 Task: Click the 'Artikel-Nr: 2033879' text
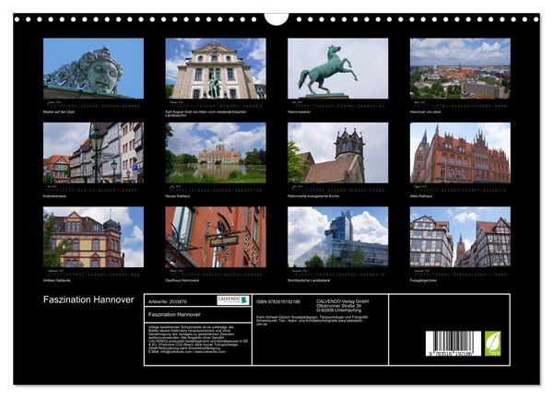tap(168, 302)
